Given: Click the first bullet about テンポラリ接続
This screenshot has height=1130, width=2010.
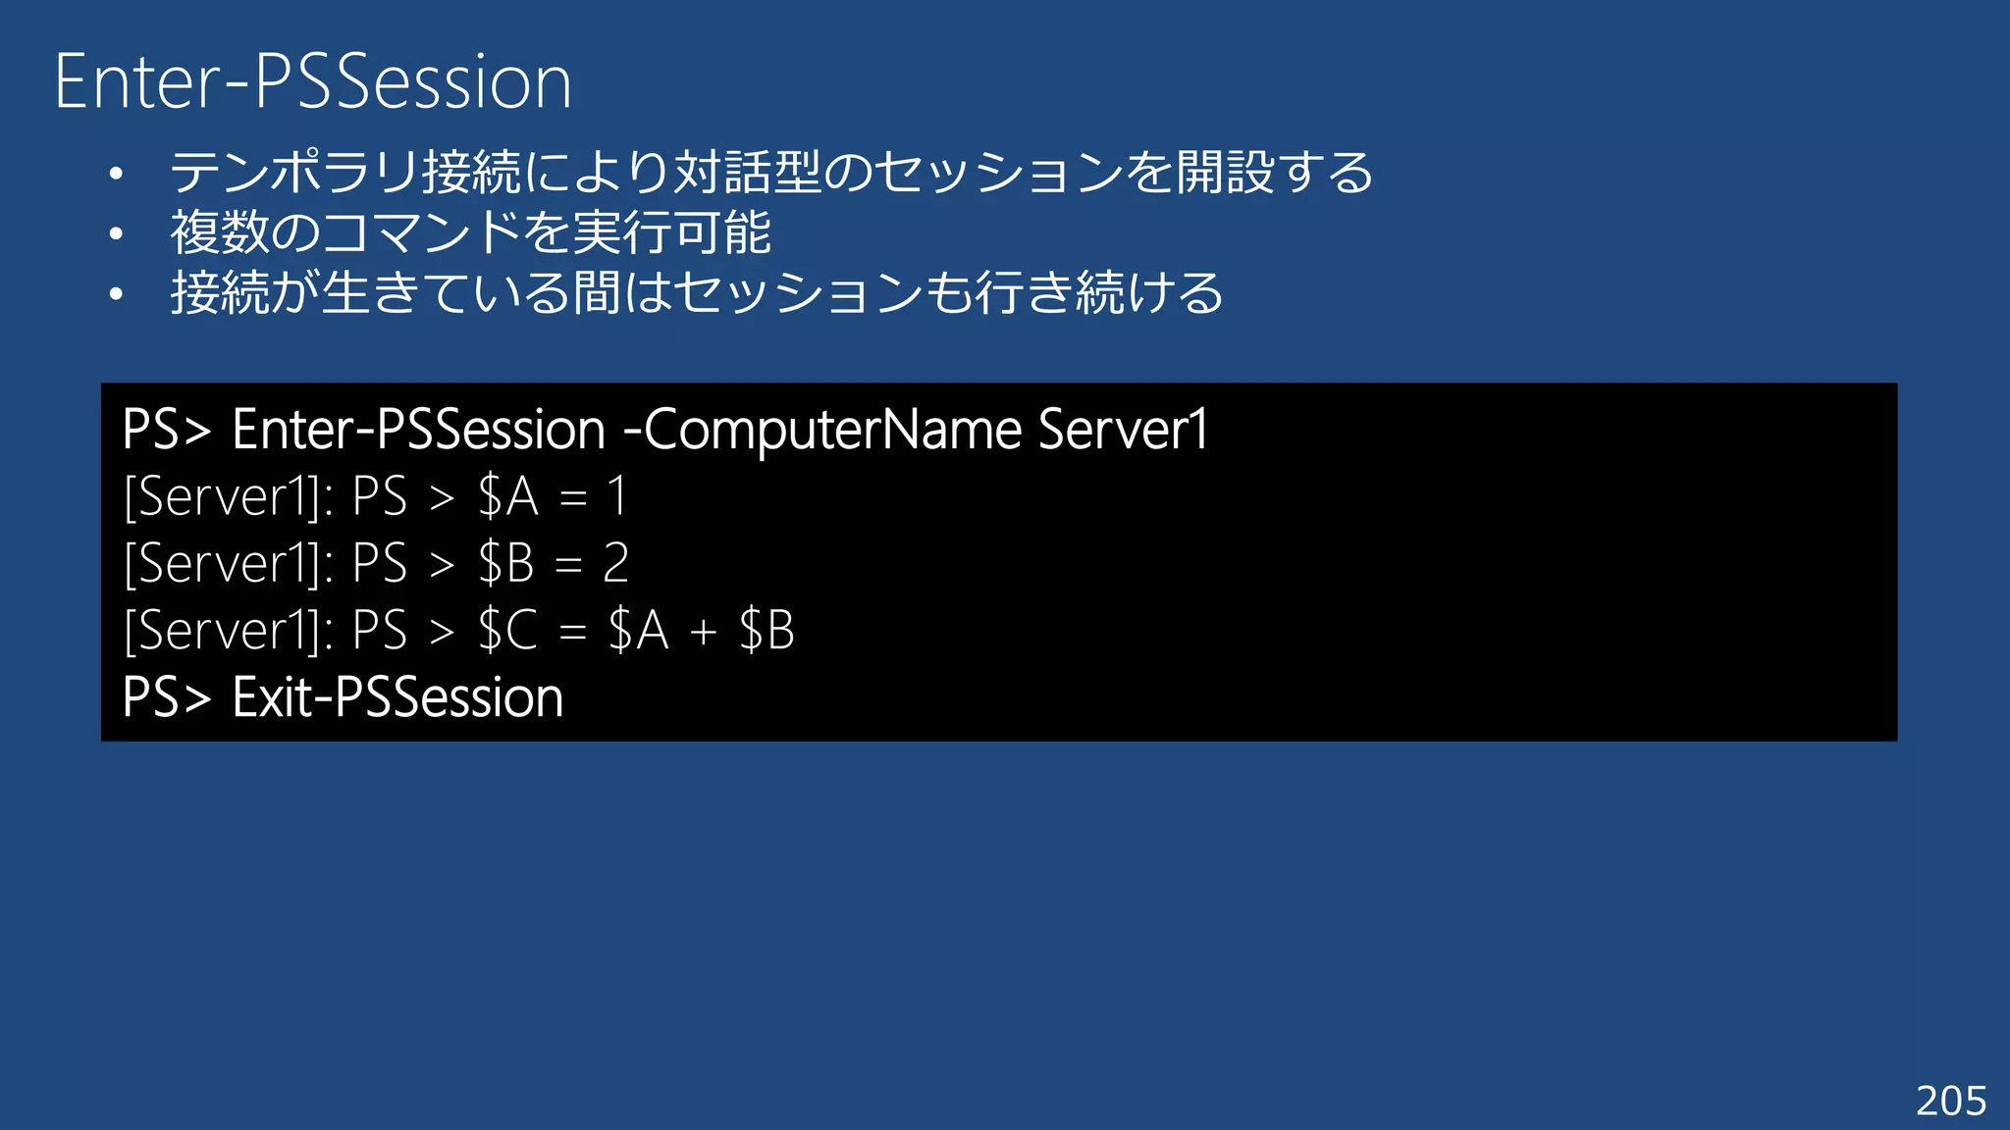Looking at the screenshot, I should [x=770, y=173].
